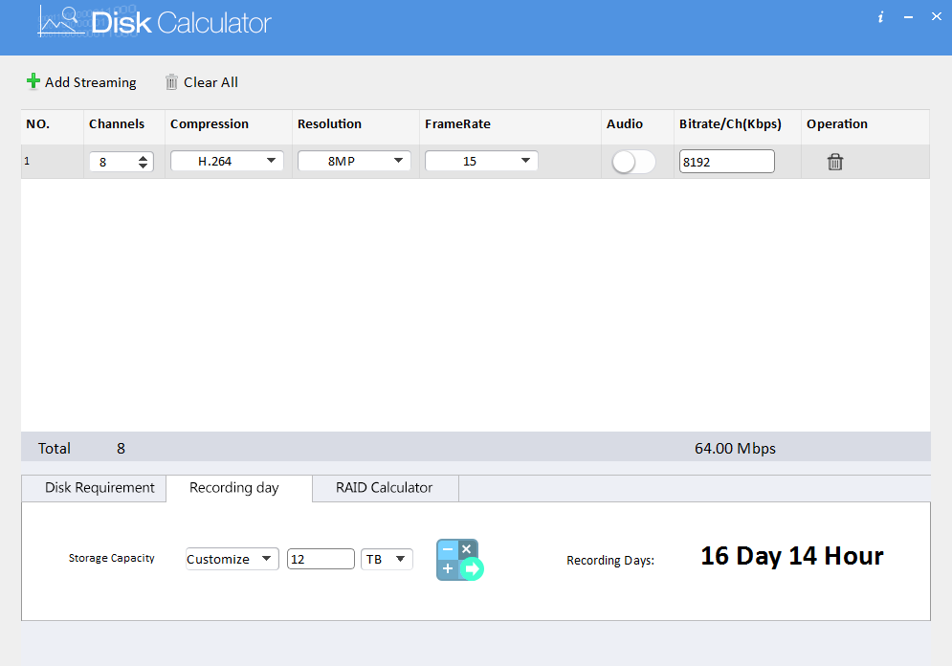Expand the 8MP Resolution dropdown
The height and width of the screenshot is (666, 952).
354,162
